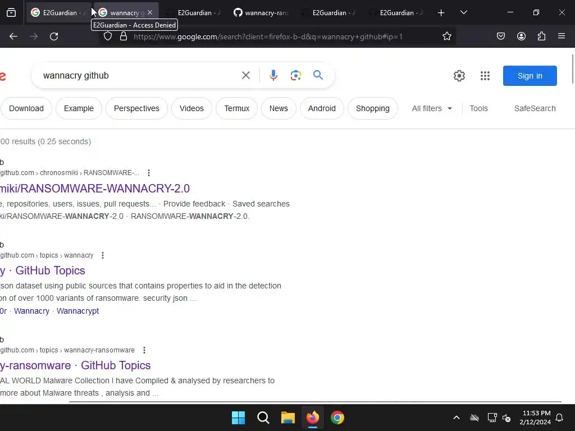
Task: Open the extensions puzzle icon
Action: tap(541, 36)
